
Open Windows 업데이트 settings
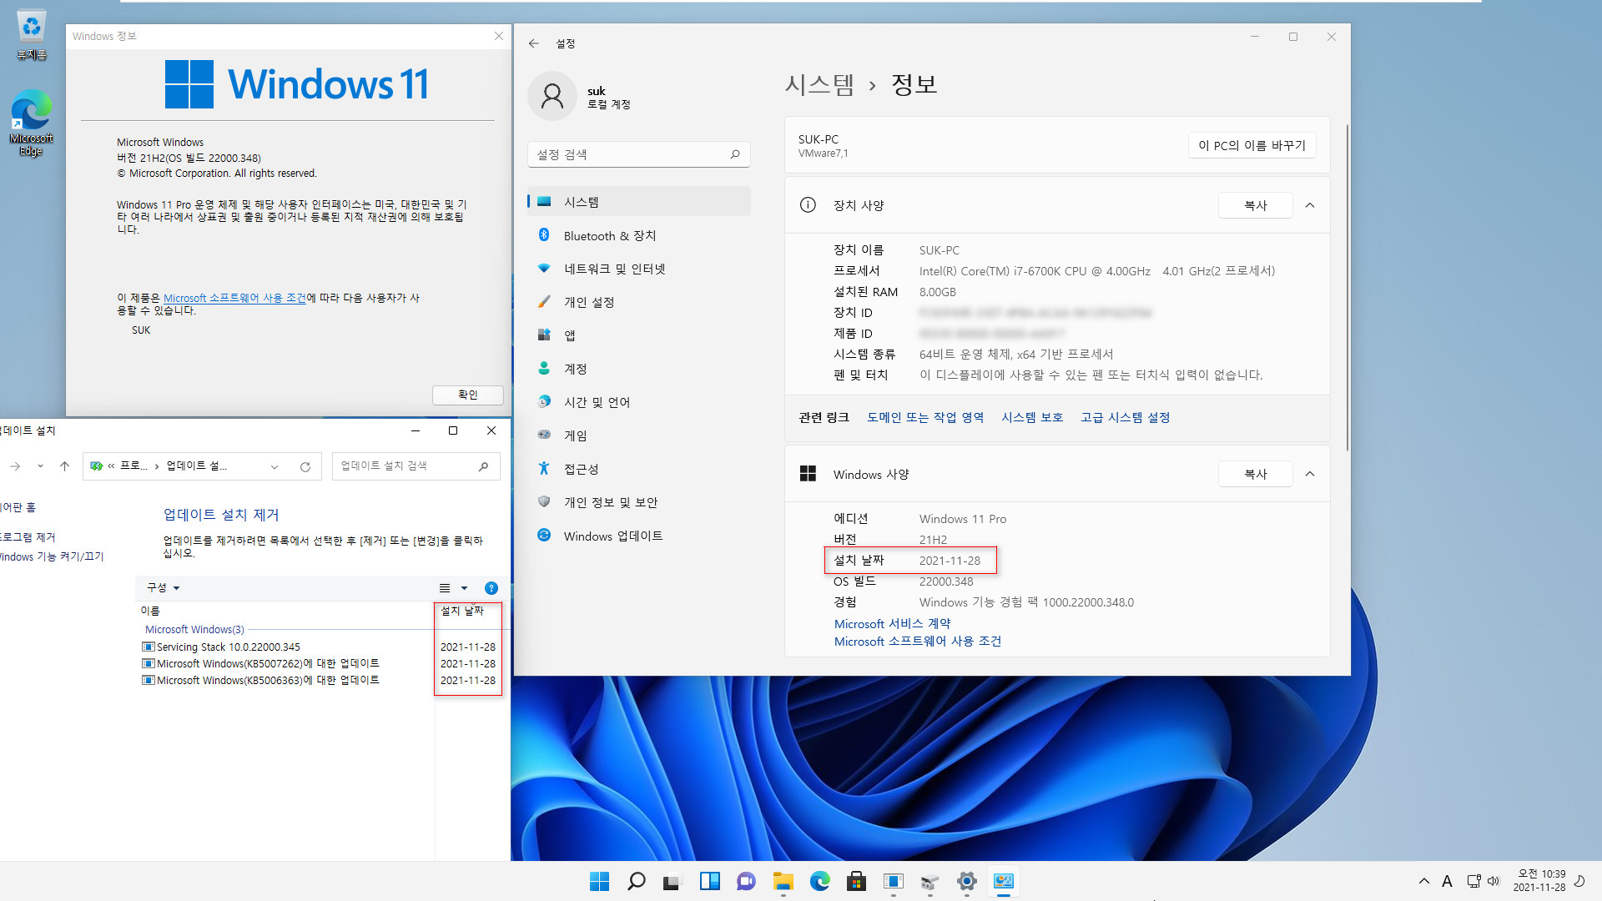[x=638, y=536]
